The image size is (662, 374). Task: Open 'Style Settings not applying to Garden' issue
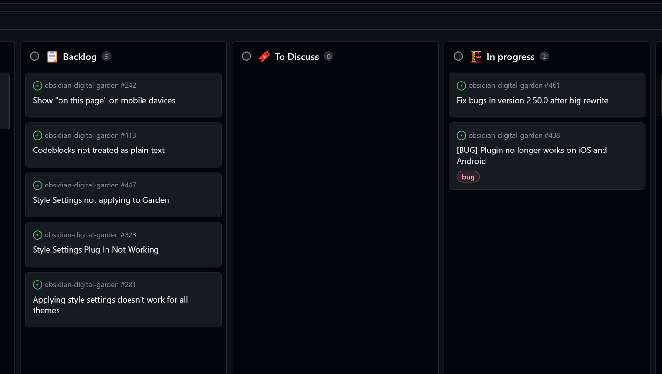[101, 200]
